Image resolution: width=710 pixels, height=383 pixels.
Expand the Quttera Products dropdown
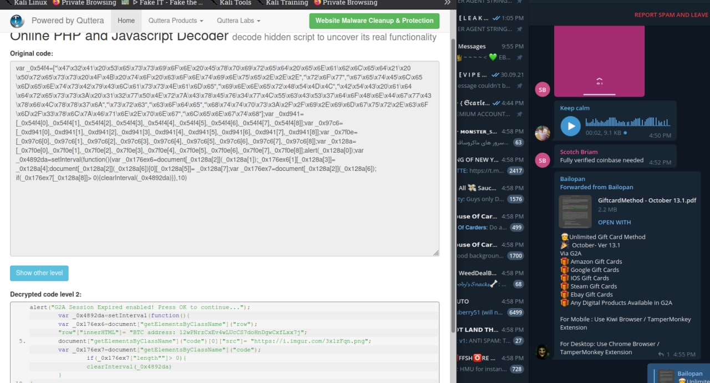(175, 21)
